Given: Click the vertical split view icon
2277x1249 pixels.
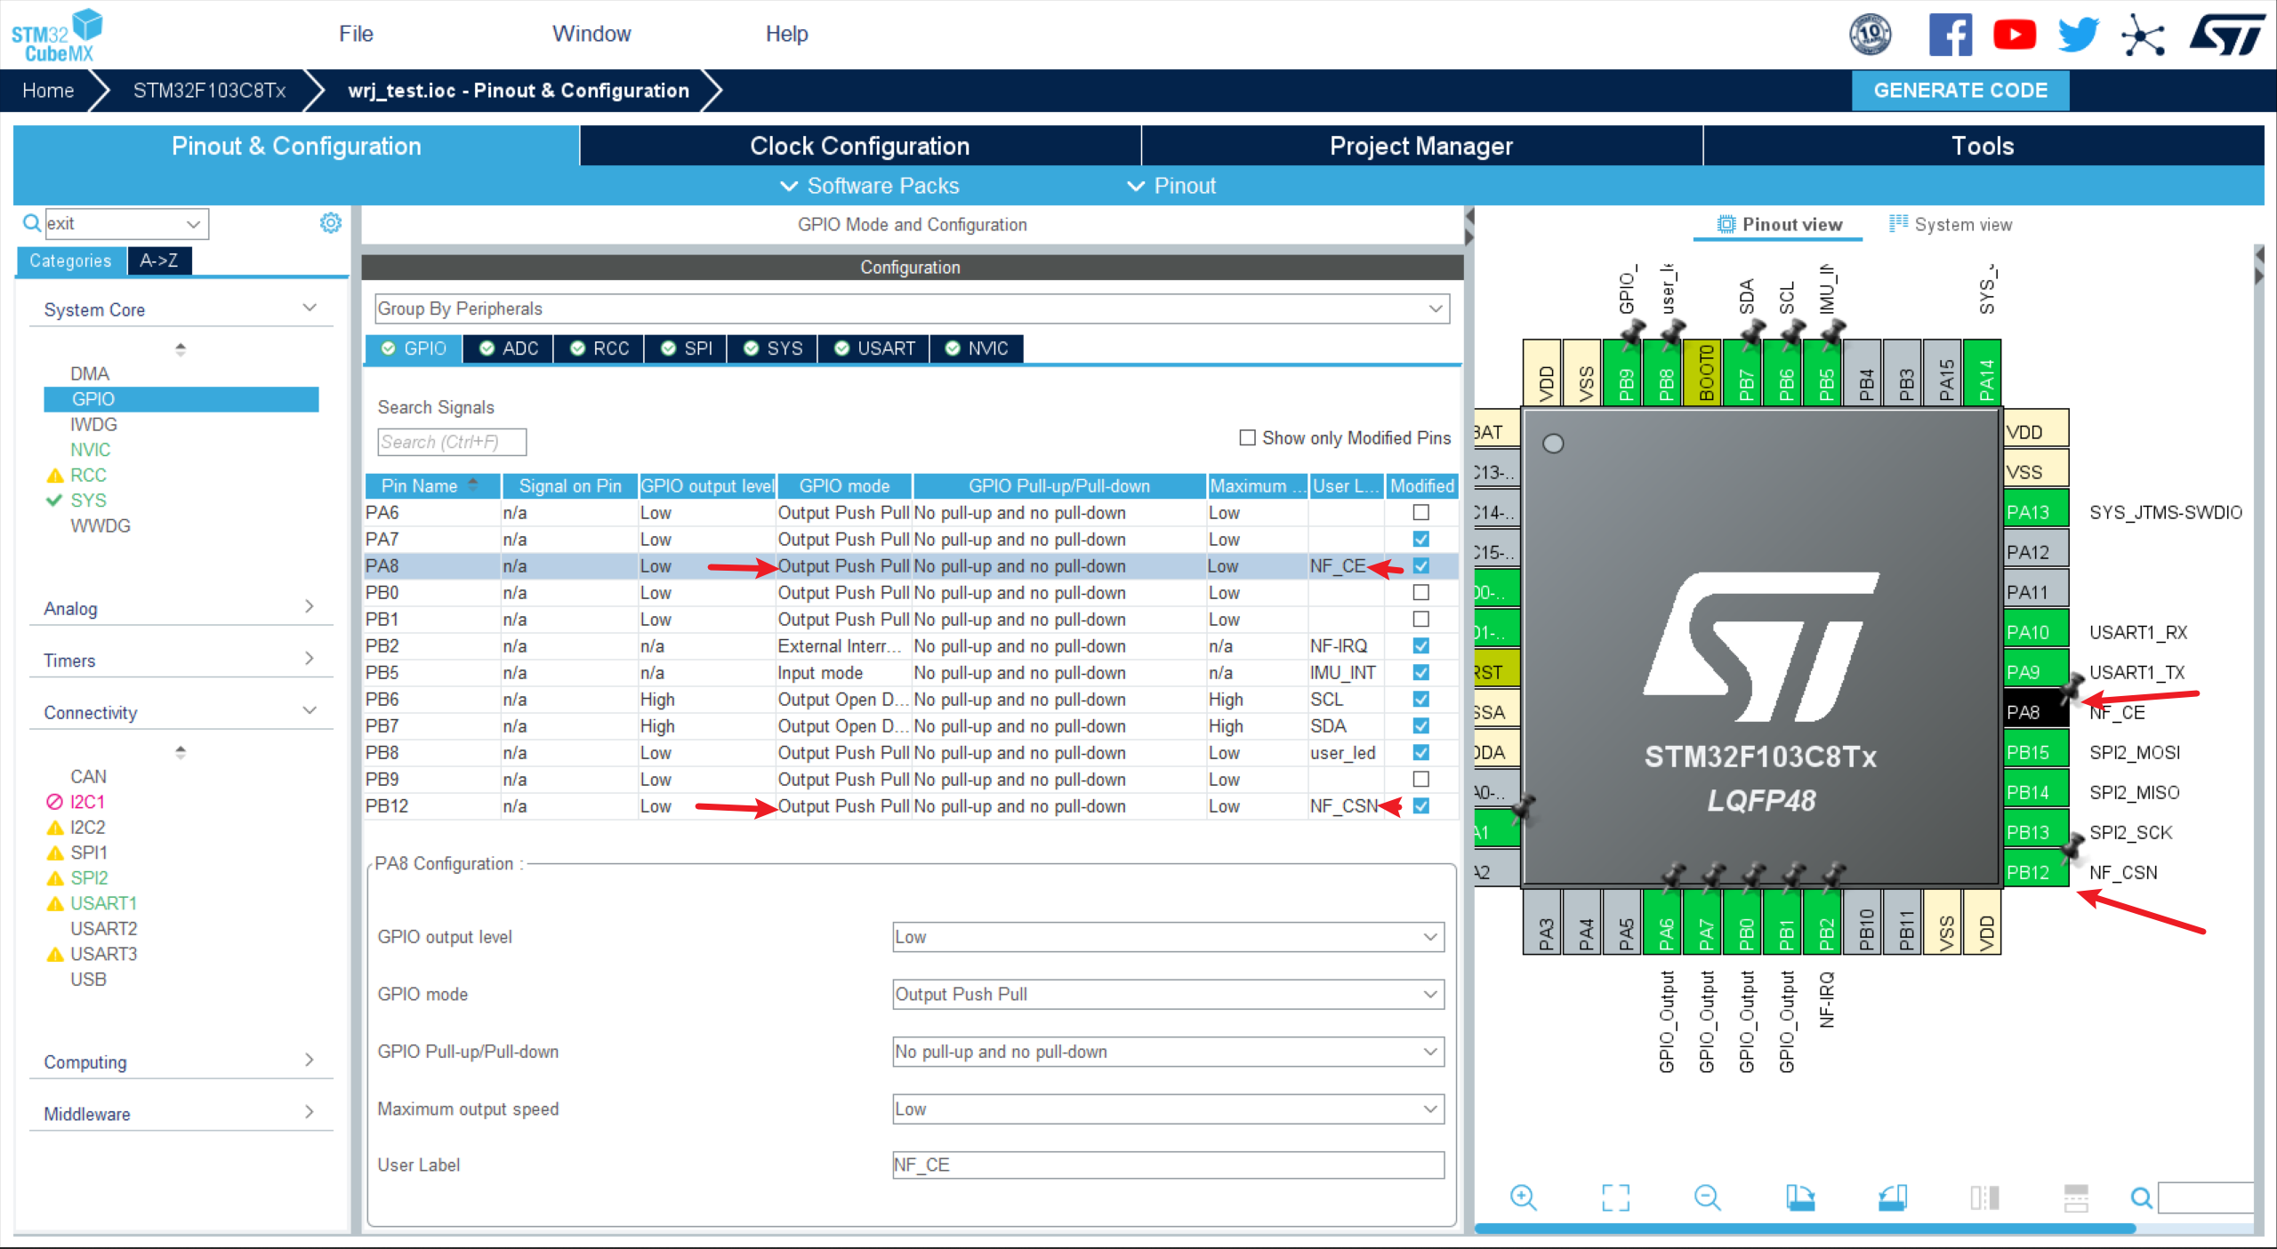Looking at the screenshot, I should [1984, 1197].
